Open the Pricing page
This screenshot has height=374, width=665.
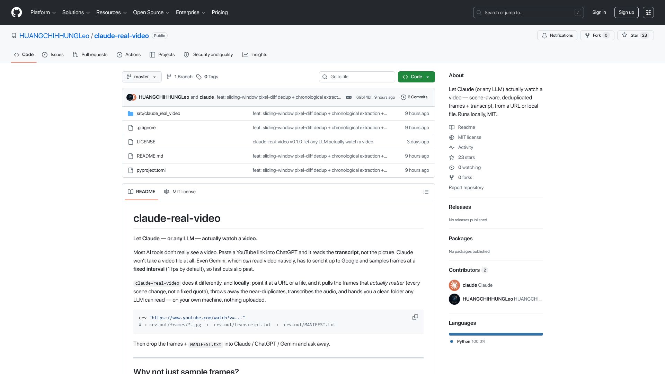click(220, 12)
